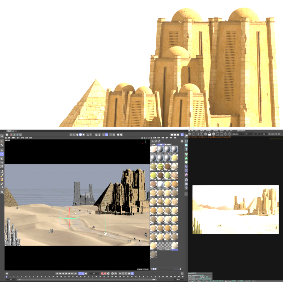283x282 pixels.
Task: Select the Scale tool in left toolbar
Action: (x=2, y=158)
